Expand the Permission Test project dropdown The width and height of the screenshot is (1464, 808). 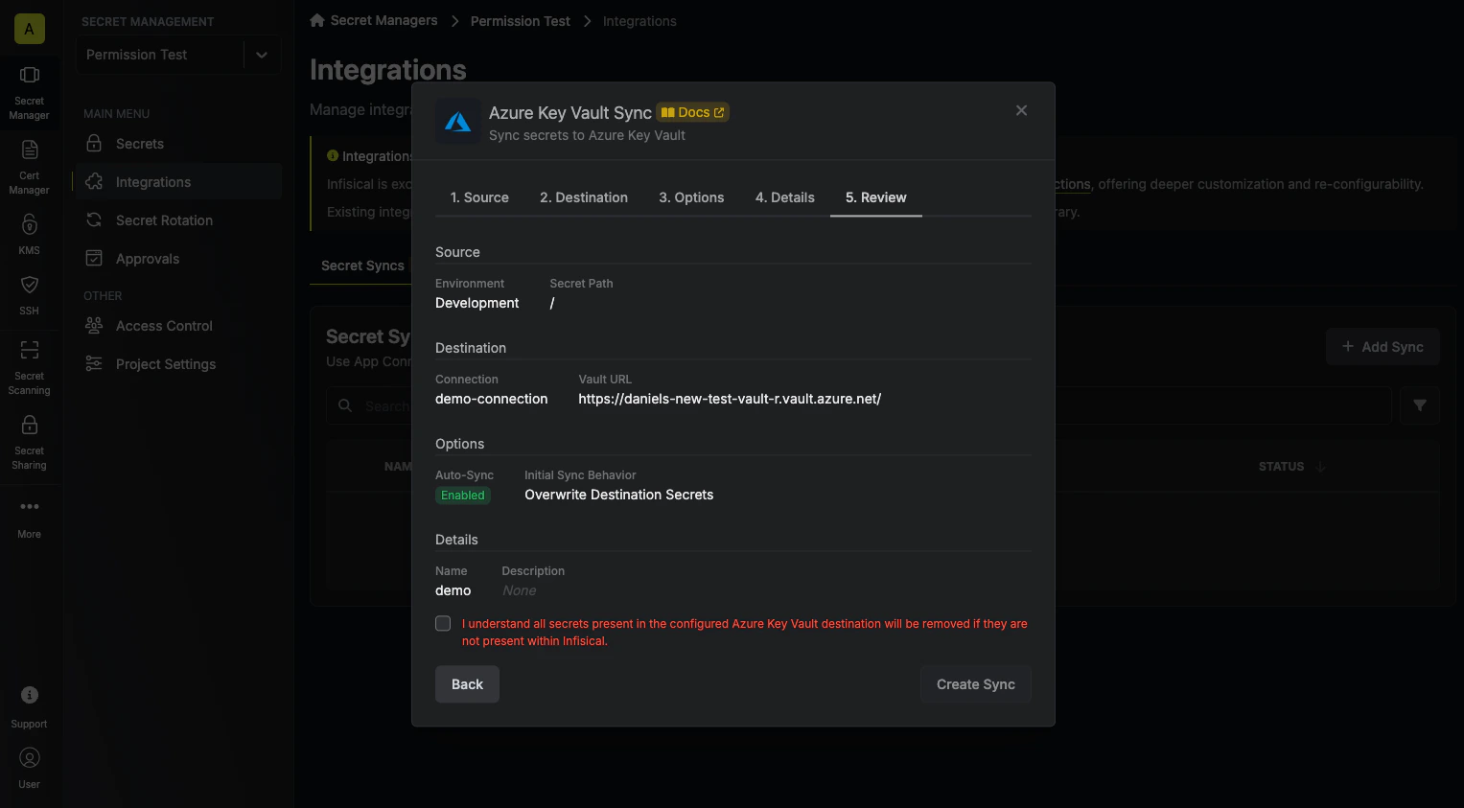[261, 55]
